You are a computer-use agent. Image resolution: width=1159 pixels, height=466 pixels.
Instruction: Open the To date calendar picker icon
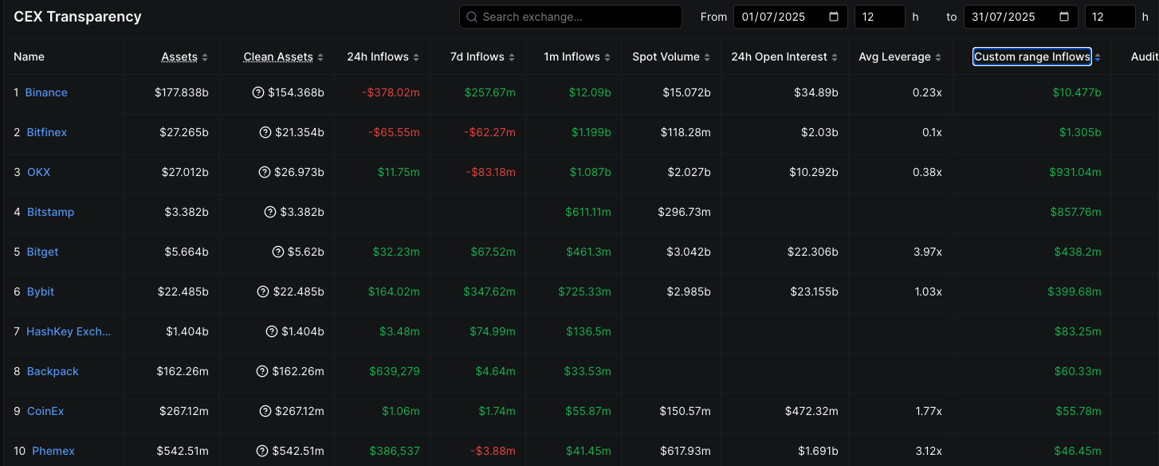click(x=1064, y=17)
